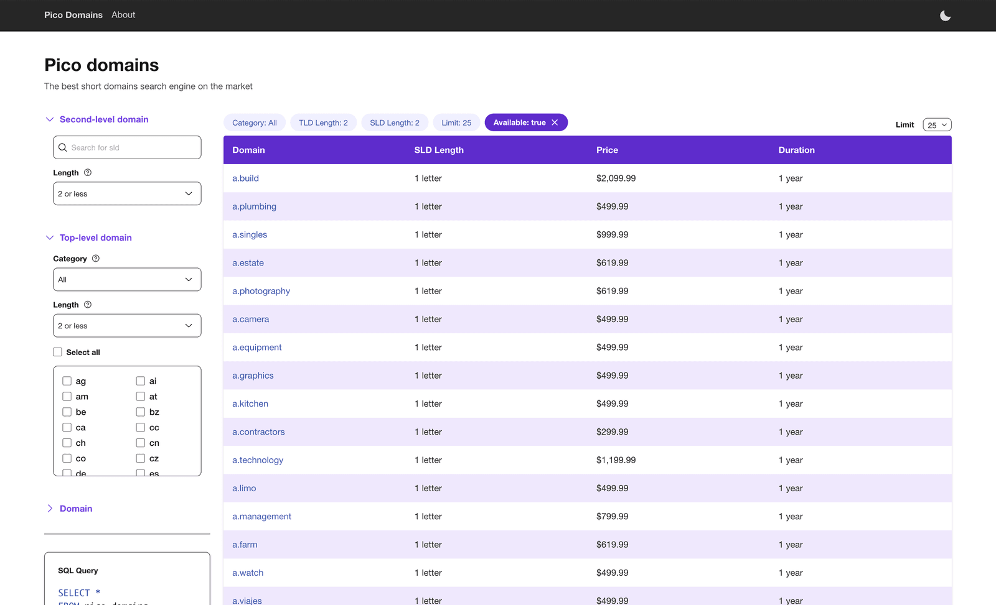Open the a.contractors domain link
Image resolution: width=996 pixels, height=605 pixels.
[258, 432]
